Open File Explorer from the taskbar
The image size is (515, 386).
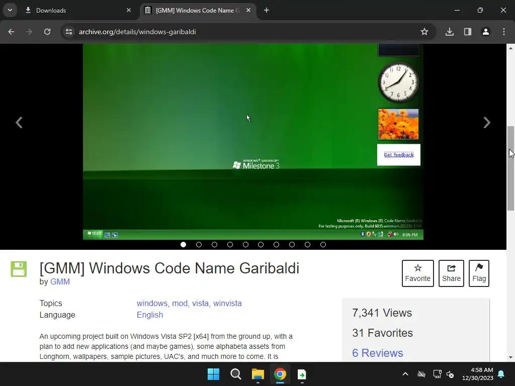coord(258,374)
